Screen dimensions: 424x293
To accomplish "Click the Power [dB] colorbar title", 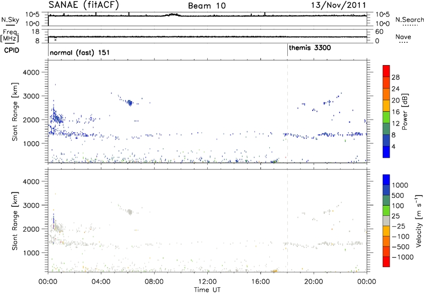I will tap(404, 112).
